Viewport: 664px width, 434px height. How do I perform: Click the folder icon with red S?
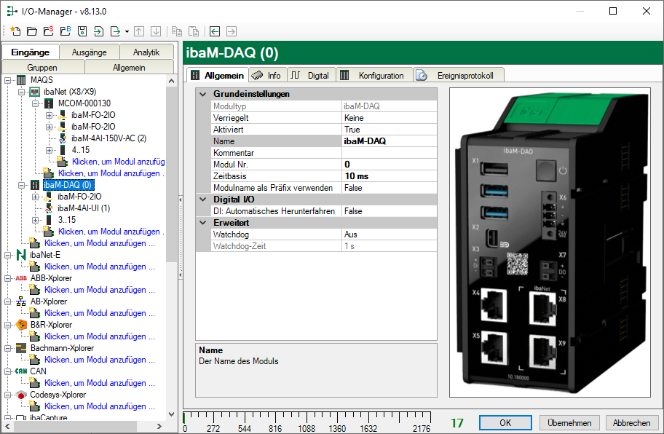pos(48,31)
